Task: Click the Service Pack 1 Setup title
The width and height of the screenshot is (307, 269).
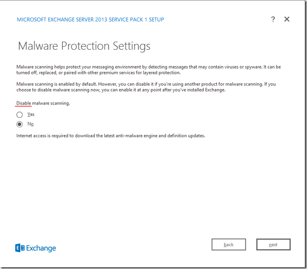Action: (90, 20)
